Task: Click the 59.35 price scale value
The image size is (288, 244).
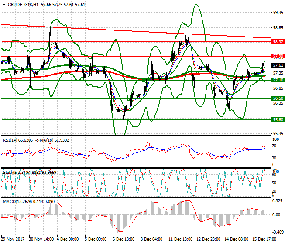Action: (278, 13)
